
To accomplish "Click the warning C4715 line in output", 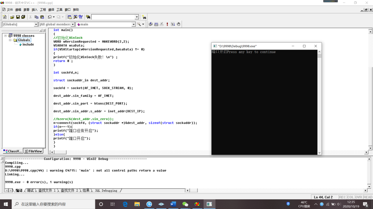I will pyautogui.click(x=86, y=170).
